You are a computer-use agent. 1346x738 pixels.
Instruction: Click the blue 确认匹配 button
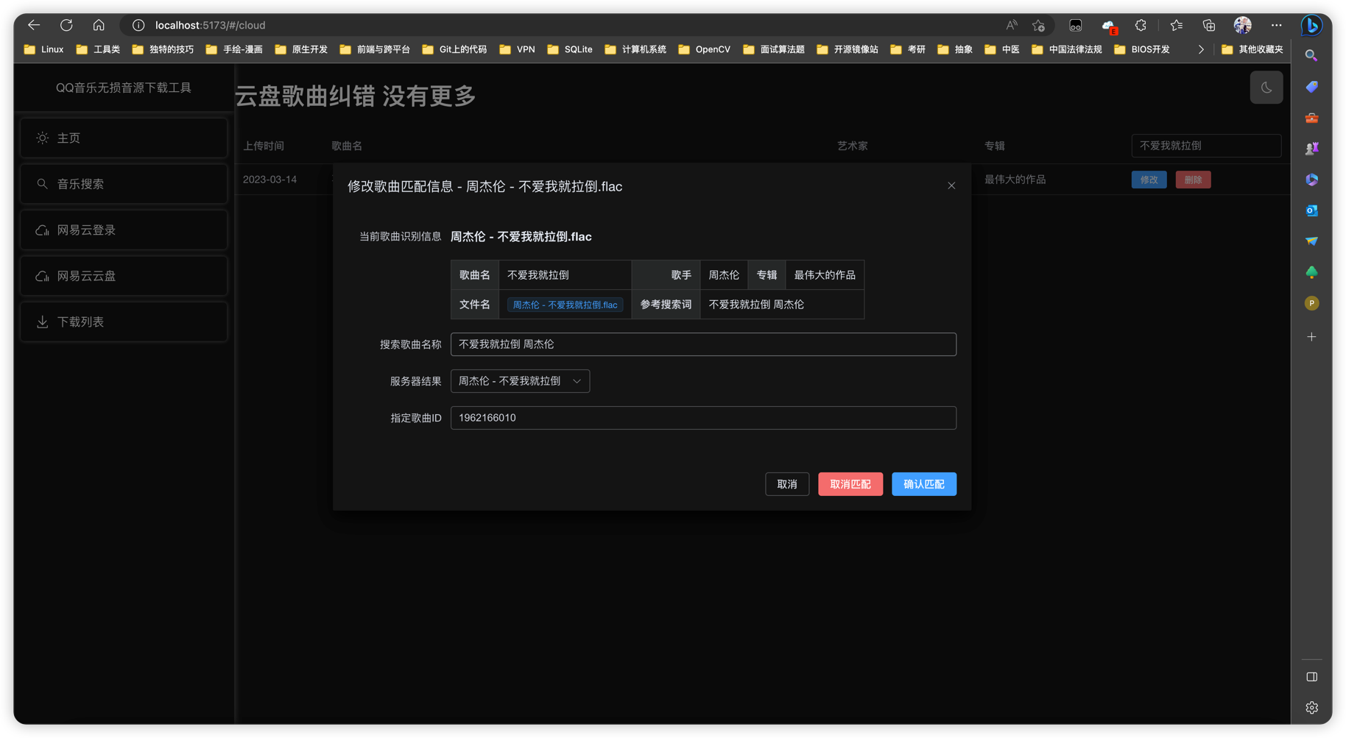(924, 484)
